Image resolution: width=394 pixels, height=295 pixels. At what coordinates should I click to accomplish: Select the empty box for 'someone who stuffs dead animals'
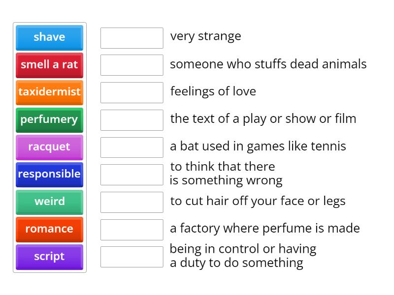tap(131, 65)
